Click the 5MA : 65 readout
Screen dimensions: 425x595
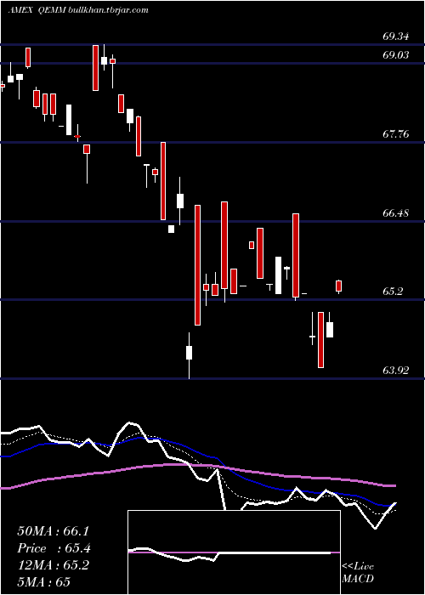43,581
